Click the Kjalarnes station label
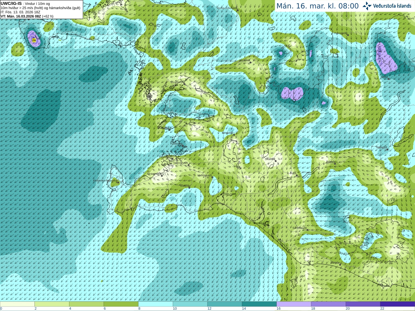The image size is (415, 311). point(176,143)
